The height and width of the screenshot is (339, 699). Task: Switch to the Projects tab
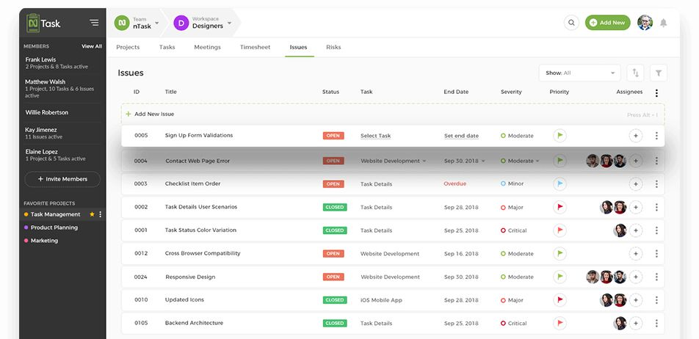(x=128, y=47)
